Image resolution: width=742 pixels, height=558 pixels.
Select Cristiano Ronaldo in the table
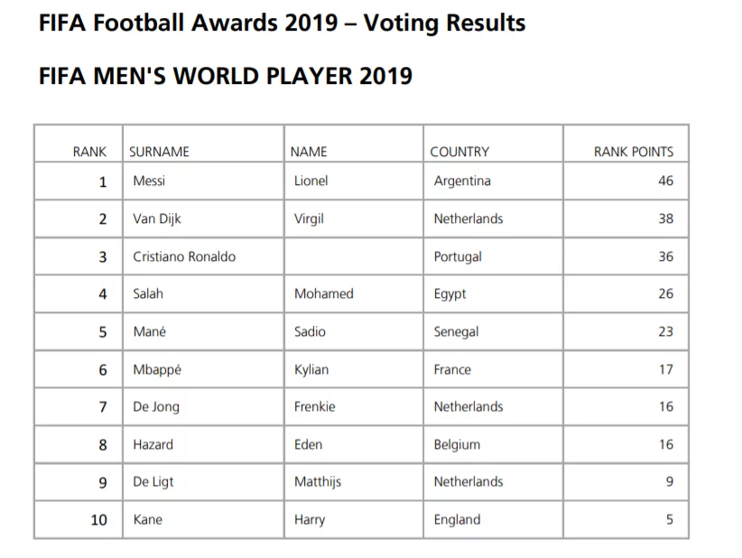[x=184, y=256]
